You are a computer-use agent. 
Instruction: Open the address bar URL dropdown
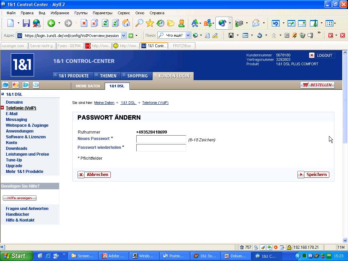[124, 35]
